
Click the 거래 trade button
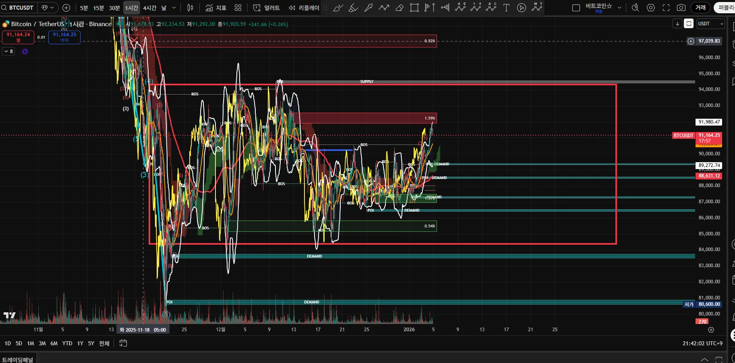(700, 8)
